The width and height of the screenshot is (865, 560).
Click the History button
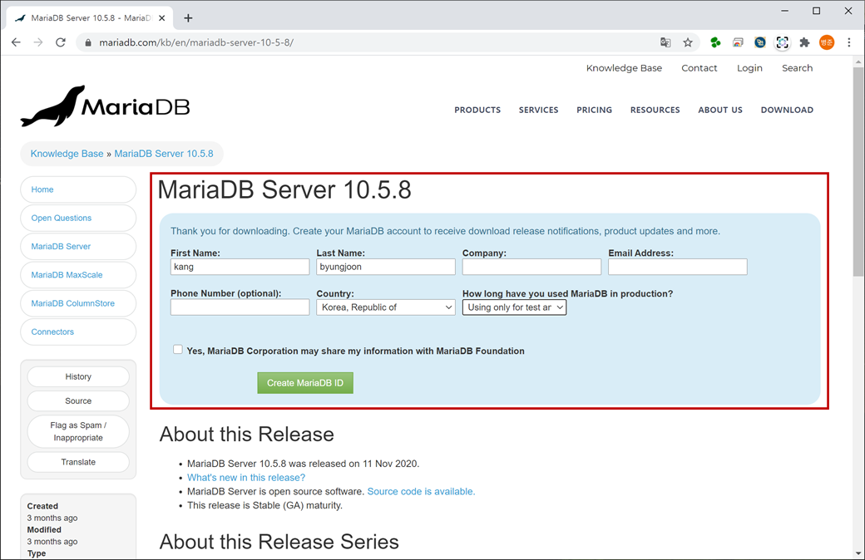(x=78, y=376)
